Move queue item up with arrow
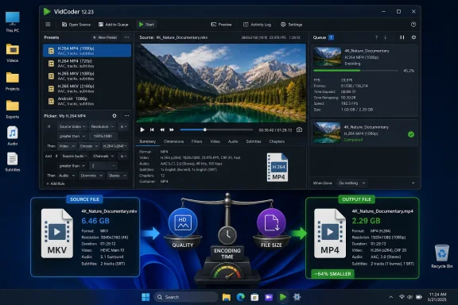The width and height of the screenshot is (458, 305). pyautogui.click(x=377, y=37)
